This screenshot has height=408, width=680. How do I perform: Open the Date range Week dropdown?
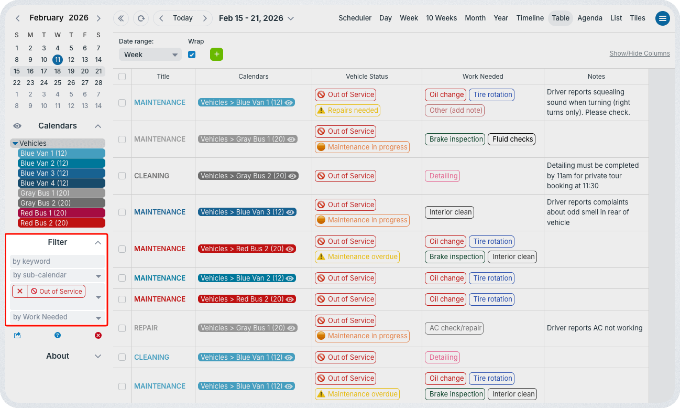coord(150,55)
